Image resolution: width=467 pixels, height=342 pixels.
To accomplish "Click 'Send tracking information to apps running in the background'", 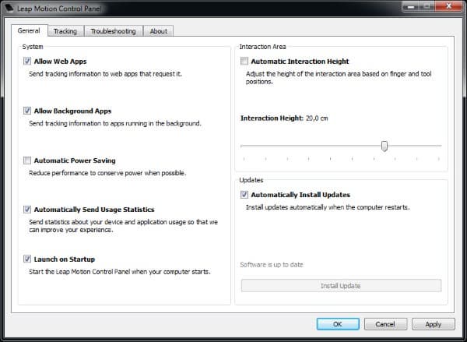I will click(115, 123).
